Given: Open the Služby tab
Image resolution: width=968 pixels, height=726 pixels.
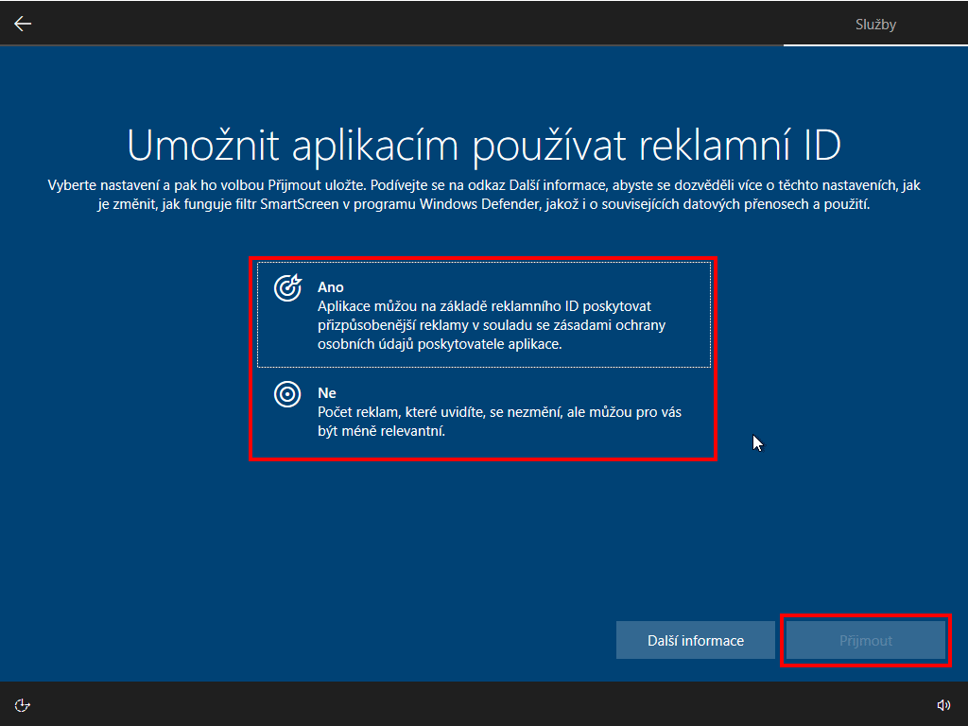Looking at the screenshot, I should click(875, 24).
